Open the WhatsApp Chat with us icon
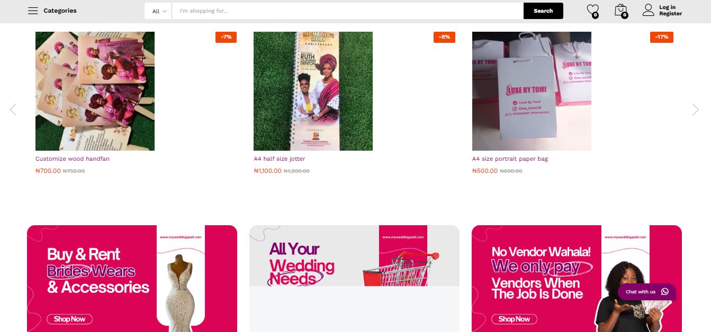The height and width of the screenshot is (332, 711). point(665,292)
